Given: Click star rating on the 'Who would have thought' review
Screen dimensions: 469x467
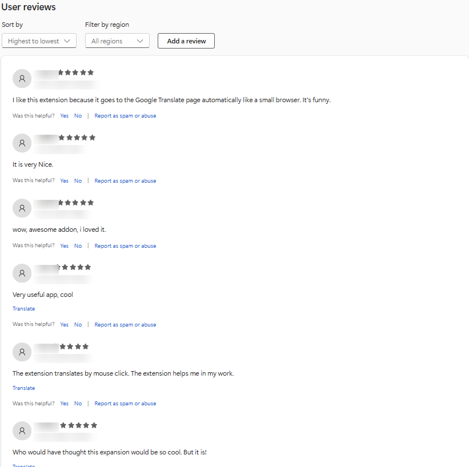Looking at the screenshot, I should [79, 425].
